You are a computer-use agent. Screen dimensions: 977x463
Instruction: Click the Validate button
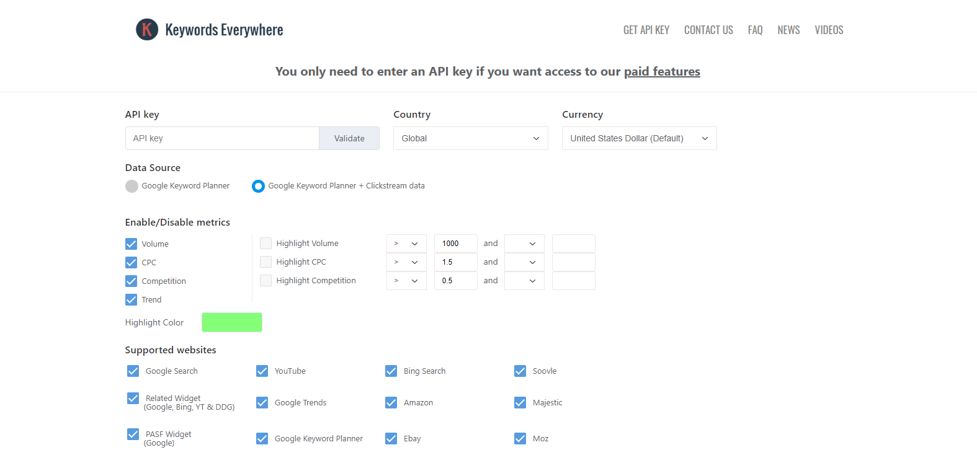tap(349, 138)
